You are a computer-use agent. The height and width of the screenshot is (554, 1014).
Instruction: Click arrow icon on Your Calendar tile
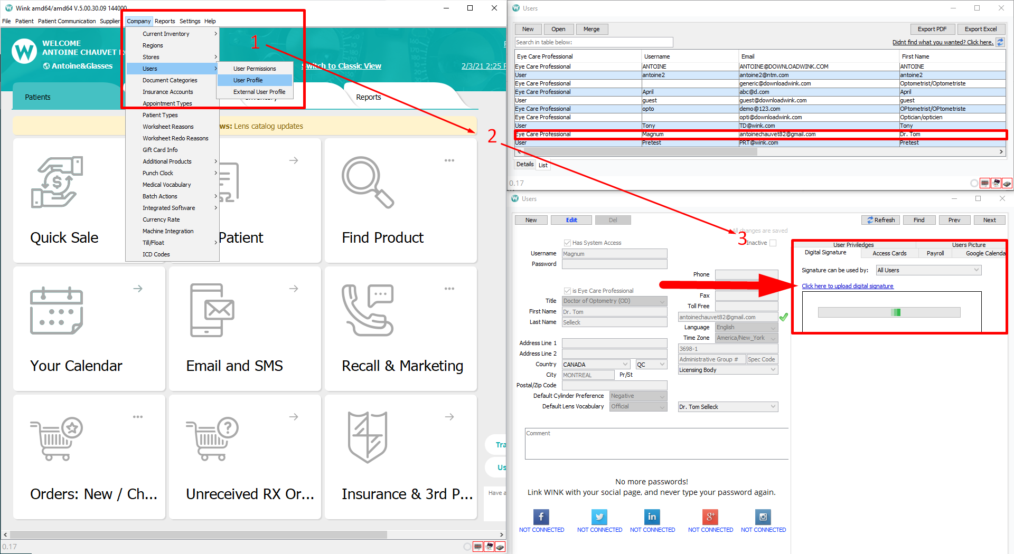tap(138, 289)
